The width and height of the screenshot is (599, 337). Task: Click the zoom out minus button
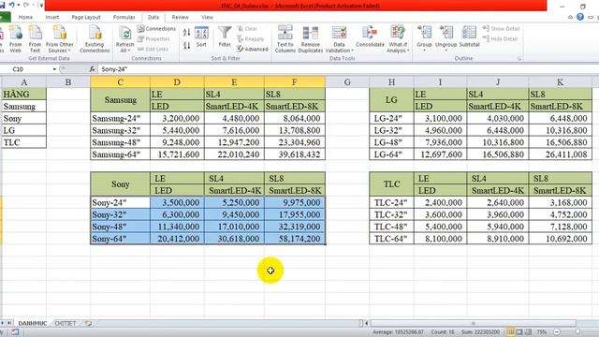click(x=557, y=331)
